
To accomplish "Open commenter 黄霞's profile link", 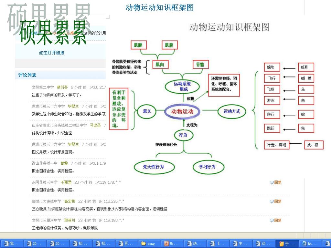I will pyautogui.click(x=64, y=163).
